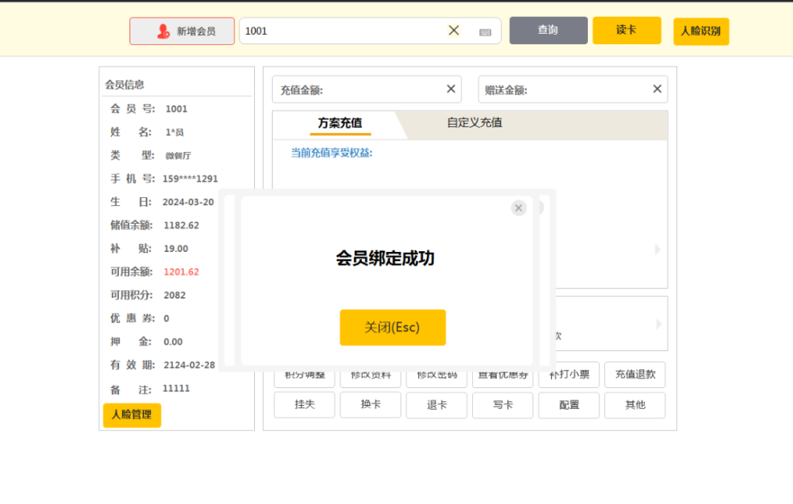Screen dimensions: 793x504
Task: Switch to the 方案充值 tab
Action: click(x=339, y=123)
